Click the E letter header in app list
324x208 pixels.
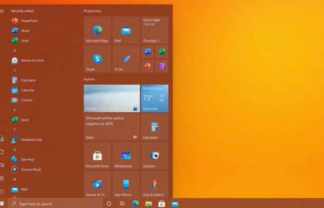14,110
